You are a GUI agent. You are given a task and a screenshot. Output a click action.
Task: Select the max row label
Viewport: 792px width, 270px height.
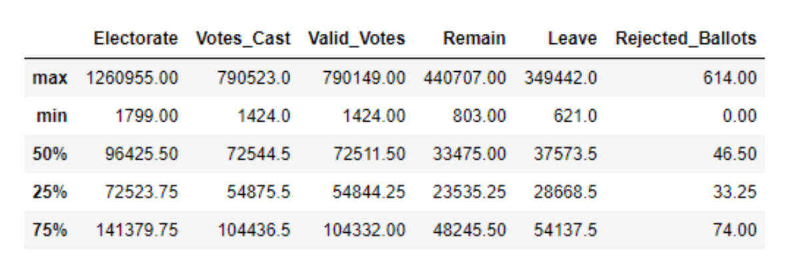tap(50, 78)
